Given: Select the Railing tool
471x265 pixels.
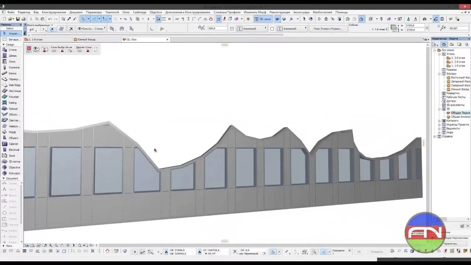Looking at the screenshot, I should [x=11, y=103].
